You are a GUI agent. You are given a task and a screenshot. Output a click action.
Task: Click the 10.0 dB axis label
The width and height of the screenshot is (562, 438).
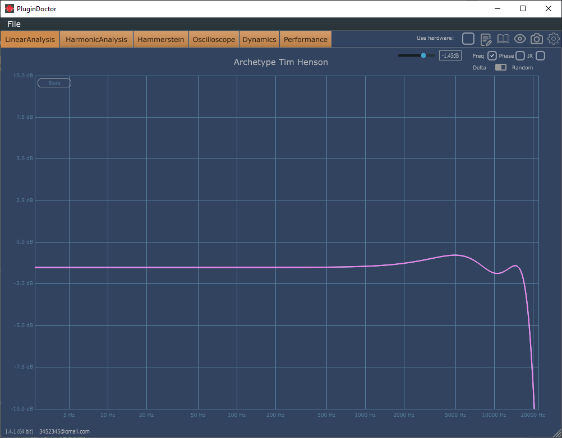click(24, 76)
